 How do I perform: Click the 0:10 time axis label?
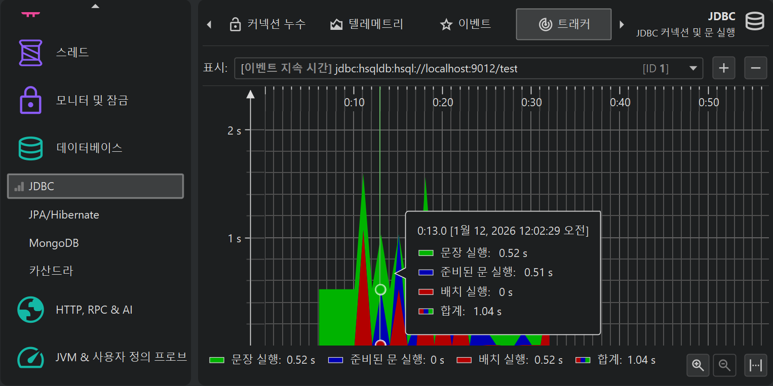coord(354,103)
